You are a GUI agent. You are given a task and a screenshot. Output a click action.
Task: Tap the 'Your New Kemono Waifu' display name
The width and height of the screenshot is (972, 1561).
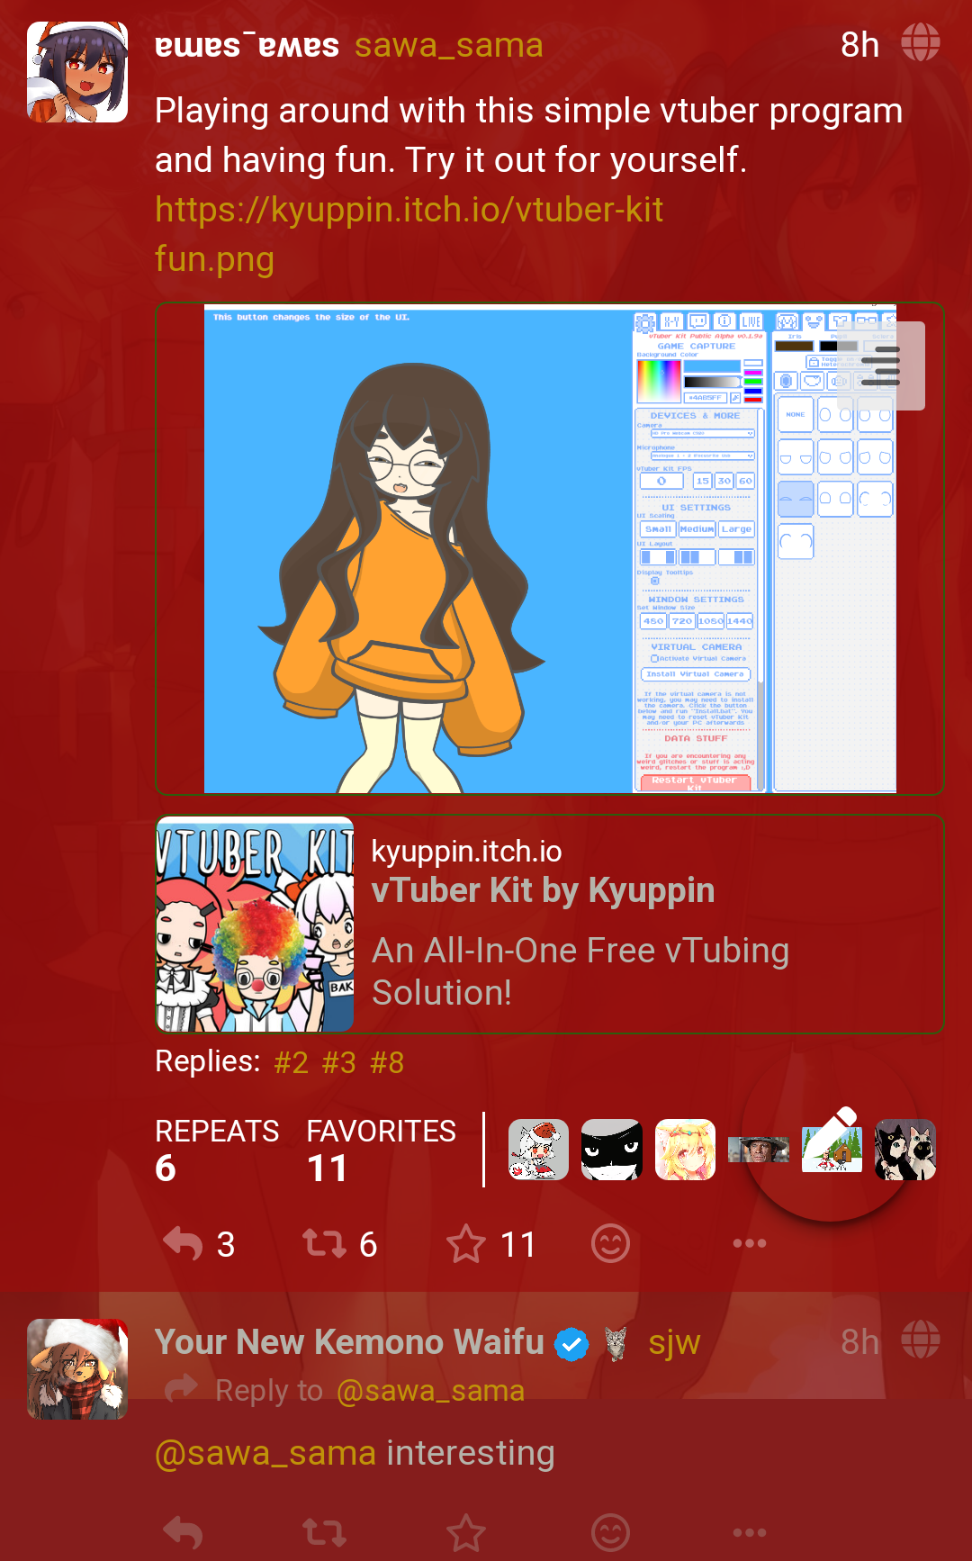click(349, 1342)
